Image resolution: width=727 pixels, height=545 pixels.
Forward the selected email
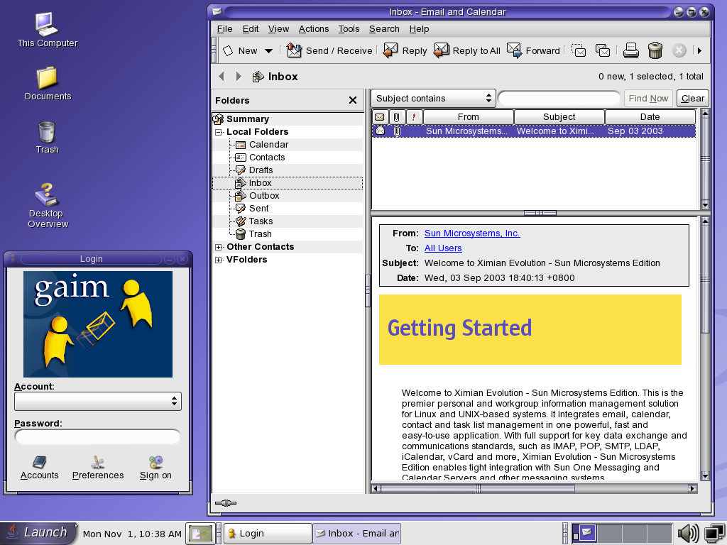(x=533, y=51)
